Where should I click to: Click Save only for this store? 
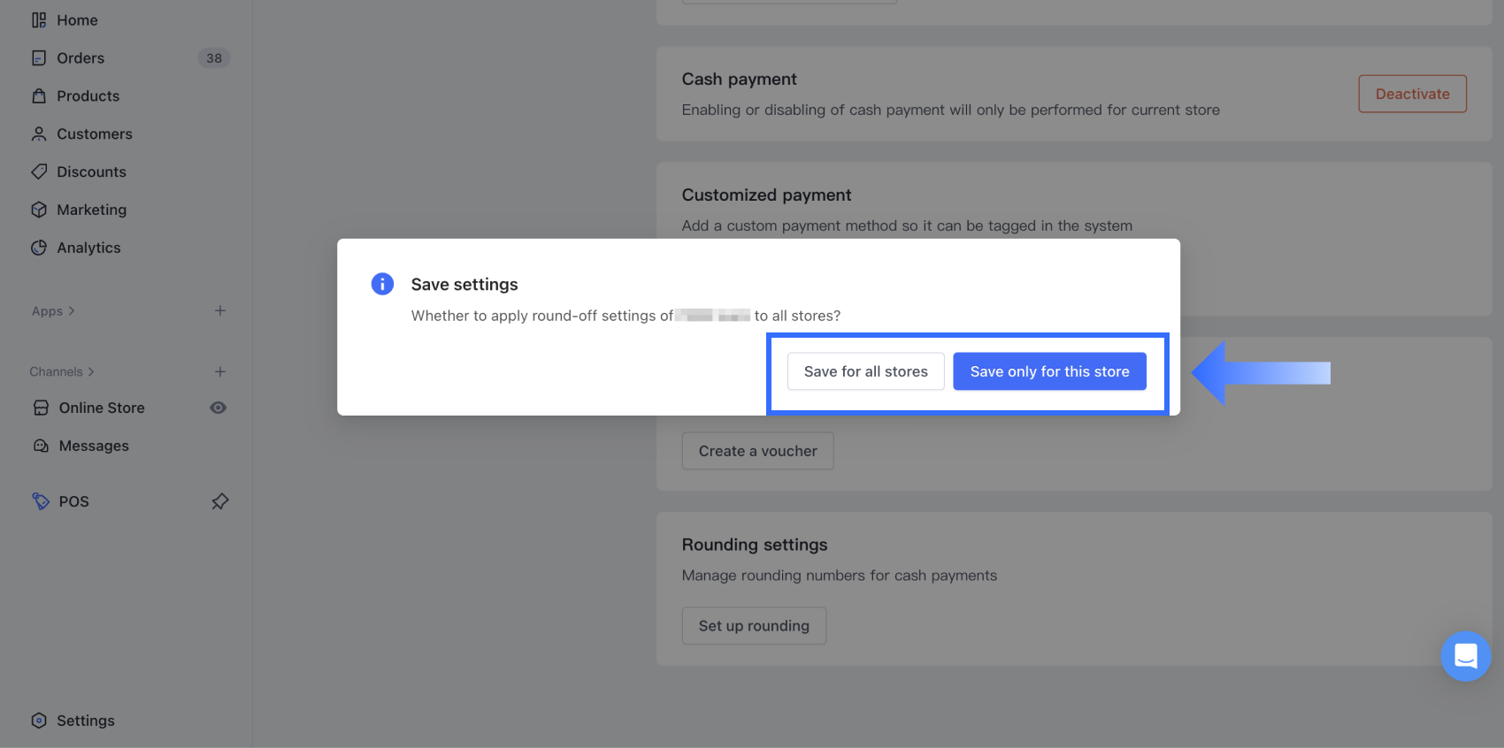(x=1049, y=371)
